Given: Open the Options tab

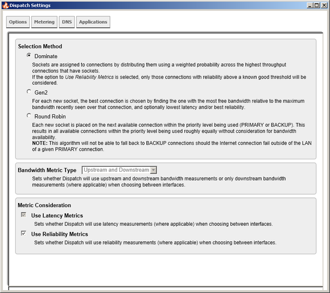Looking at the screenshot, I should tap(18, 22).
